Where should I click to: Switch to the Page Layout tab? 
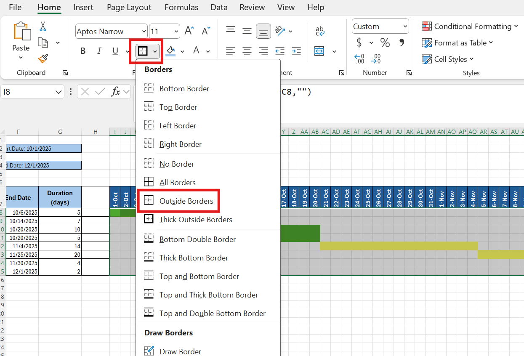click(x=129, y=8)
